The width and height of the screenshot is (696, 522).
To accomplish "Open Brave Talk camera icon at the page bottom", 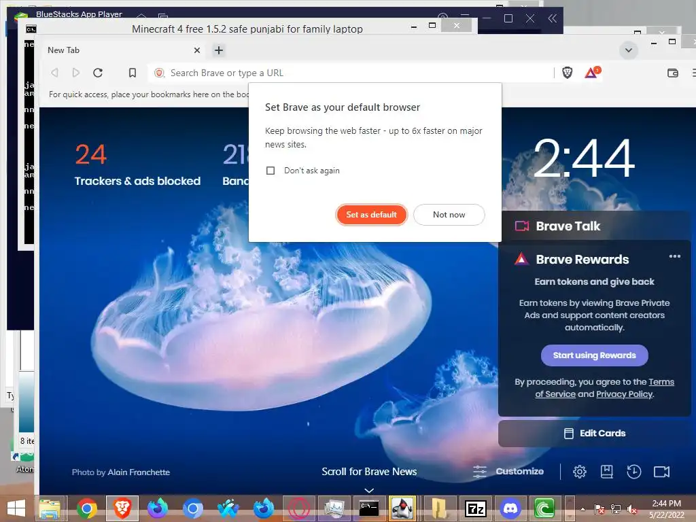I will 661,471.
